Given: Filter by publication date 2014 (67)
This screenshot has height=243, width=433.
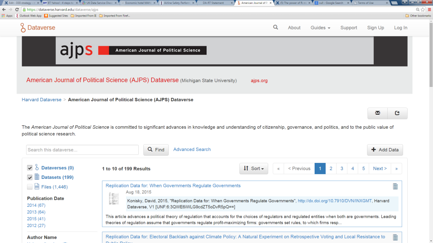Looking at the screenshot, I should (36, 205).
